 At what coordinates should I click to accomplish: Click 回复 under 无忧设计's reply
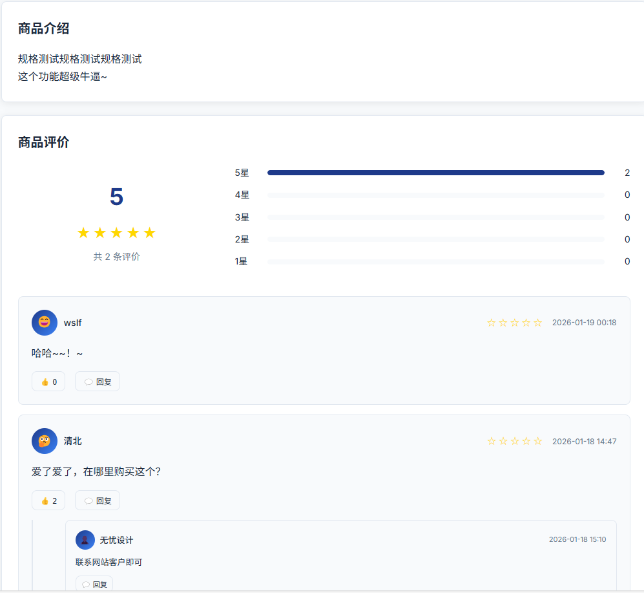coord(96,583)
